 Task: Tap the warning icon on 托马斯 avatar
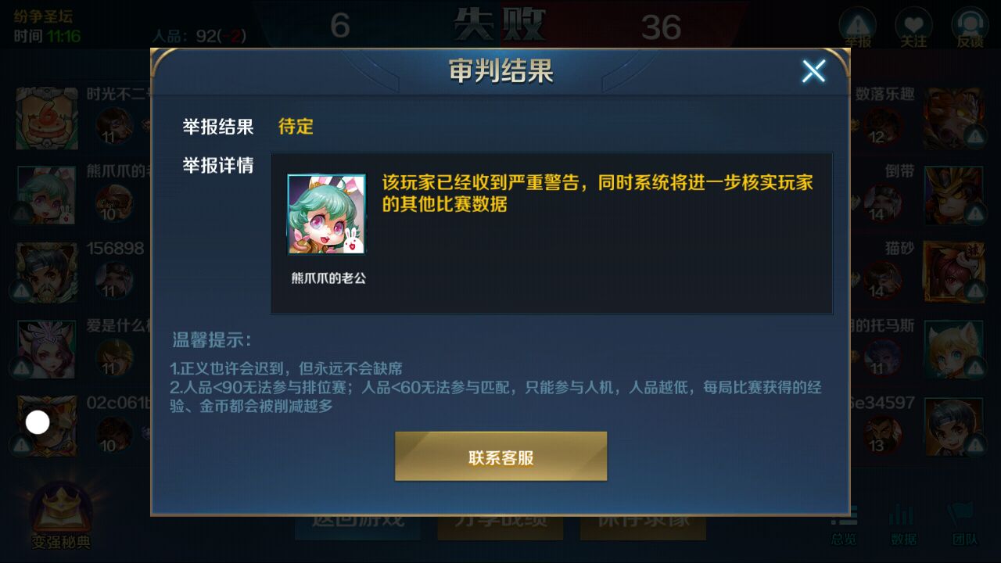(x=975, y=368)
